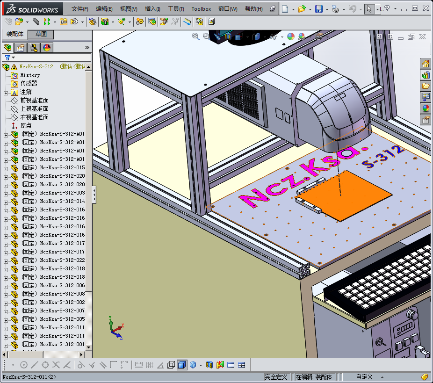Click the Linear Component Pattern icon
433x383 pixels.
click(47, 22)
